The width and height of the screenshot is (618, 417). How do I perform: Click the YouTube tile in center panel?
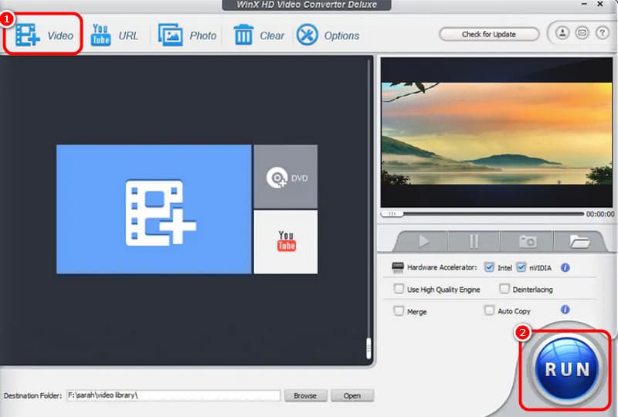tap(285, 241)
